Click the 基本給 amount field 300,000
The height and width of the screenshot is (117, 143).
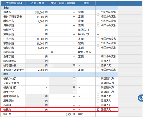pyautogui.click(x=37, y=12)
